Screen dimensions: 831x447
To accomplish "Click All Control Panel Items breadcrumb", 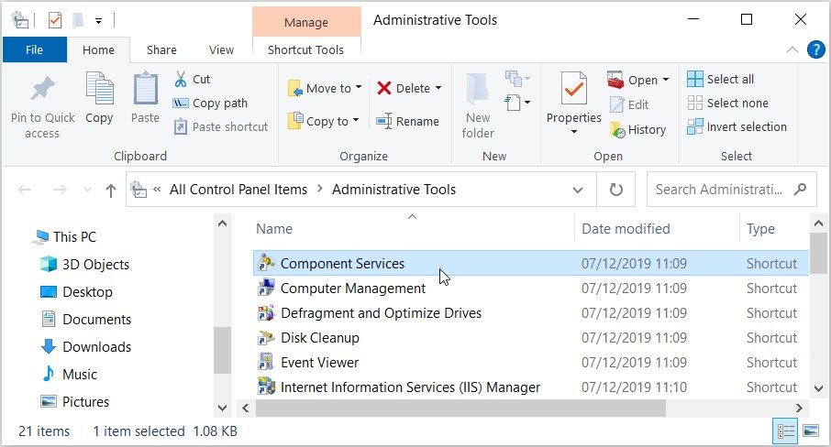I will (x=238, y=190).
